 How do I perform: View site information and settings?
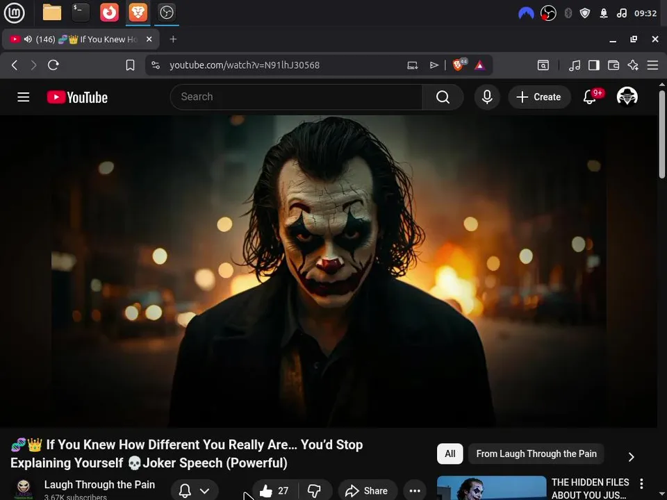156,65
